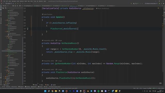165x93 pixels.
Task: Expand the Packages node
Action: [3, 85]
